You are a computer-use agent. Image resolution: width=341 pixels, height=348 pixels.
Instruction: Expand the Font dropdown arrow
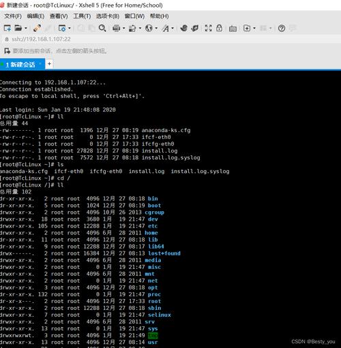pyautogui.click(x=173, y=28)
